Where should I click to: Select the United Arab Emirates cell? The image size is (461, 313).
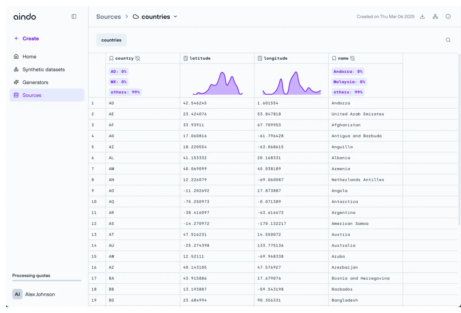(357, 114)
